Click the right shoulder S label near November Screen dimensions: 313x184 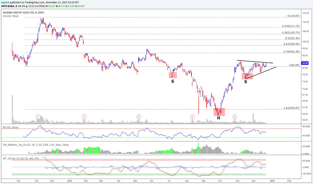tap(245, 82)
